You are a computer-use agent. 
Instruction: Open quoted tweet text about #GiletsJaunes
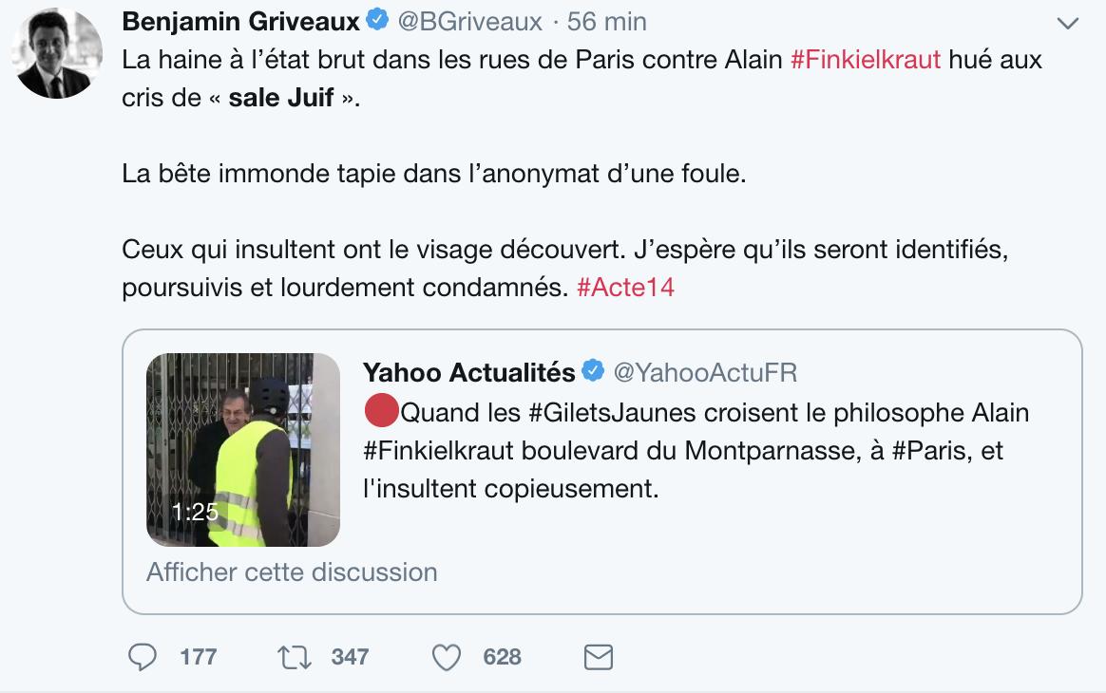pos(696,450)
